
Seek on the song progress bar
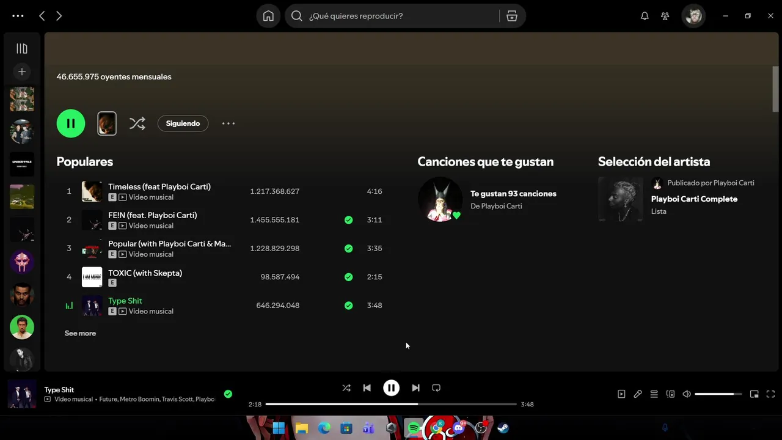click(391, 404)
